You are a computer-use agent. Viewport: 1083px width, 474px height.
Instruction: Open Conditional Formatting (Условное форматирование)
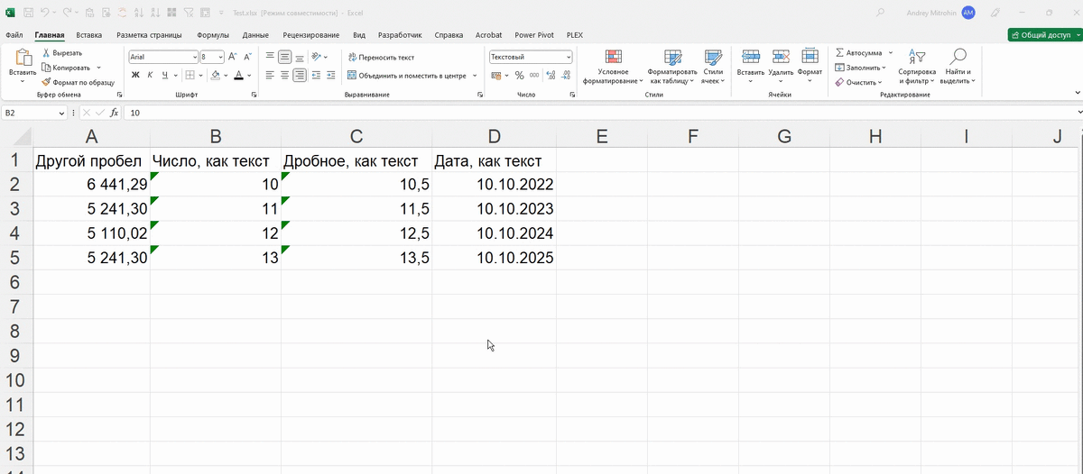[x=613, y=67]
